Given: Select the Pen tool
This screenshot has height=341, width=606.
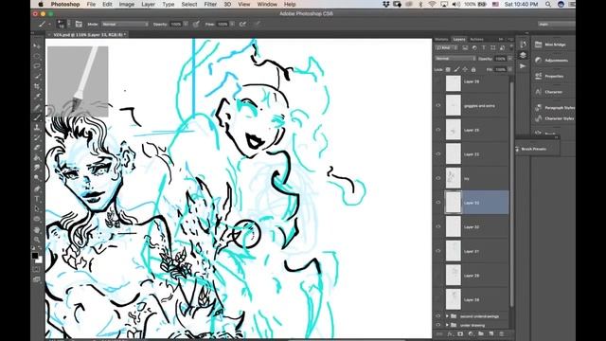Looking at the screenshot, I should [x=37, y=188].
